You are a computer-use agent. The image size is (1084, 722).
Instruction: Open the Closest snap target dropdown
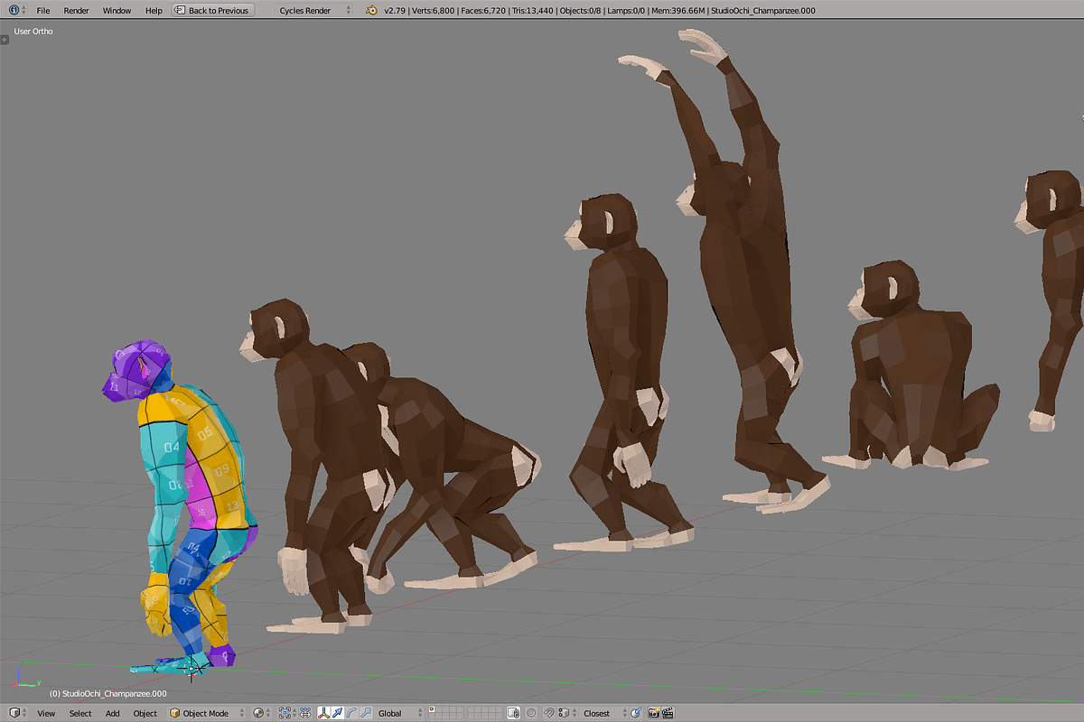[603, 713]
